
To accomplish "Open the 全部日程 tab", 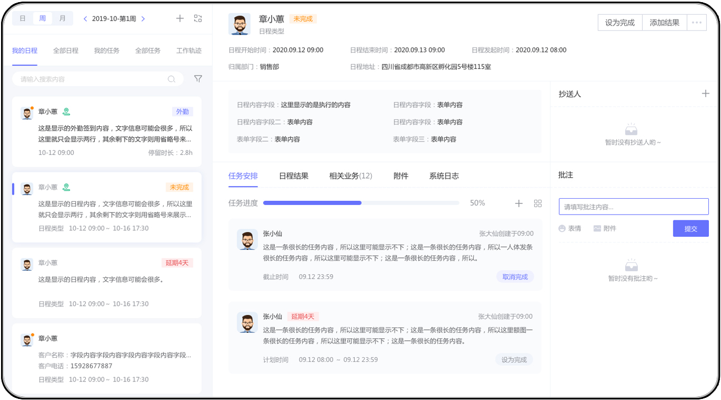I will click(66, 51).
